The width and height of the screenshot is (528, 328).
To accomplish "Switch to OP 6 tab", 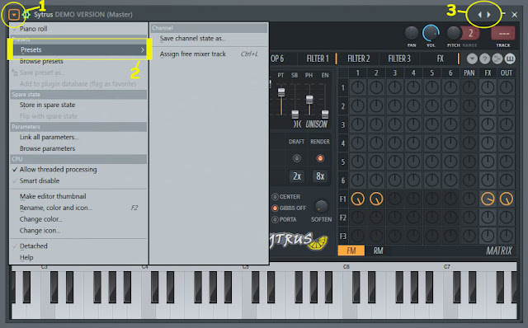I will click(x=277, y=59).
